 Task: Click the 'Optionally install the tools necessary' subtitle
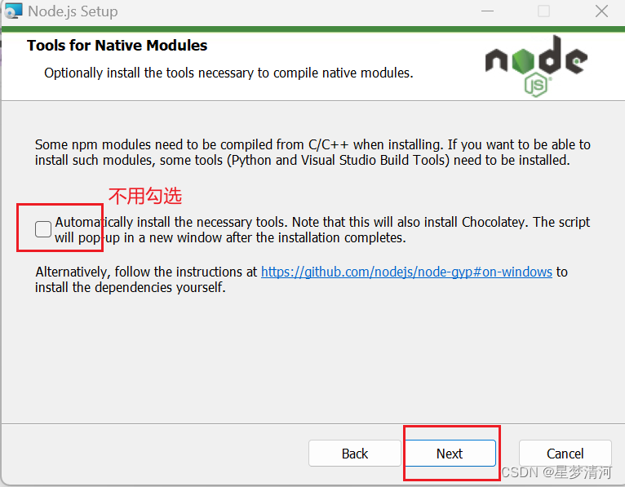pyautogui.click(x=228, y=73)
